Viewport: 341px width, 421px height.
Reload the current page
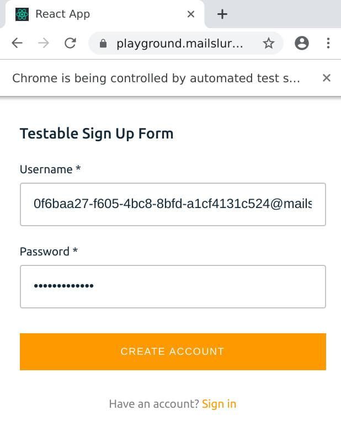tap(70, 44)
